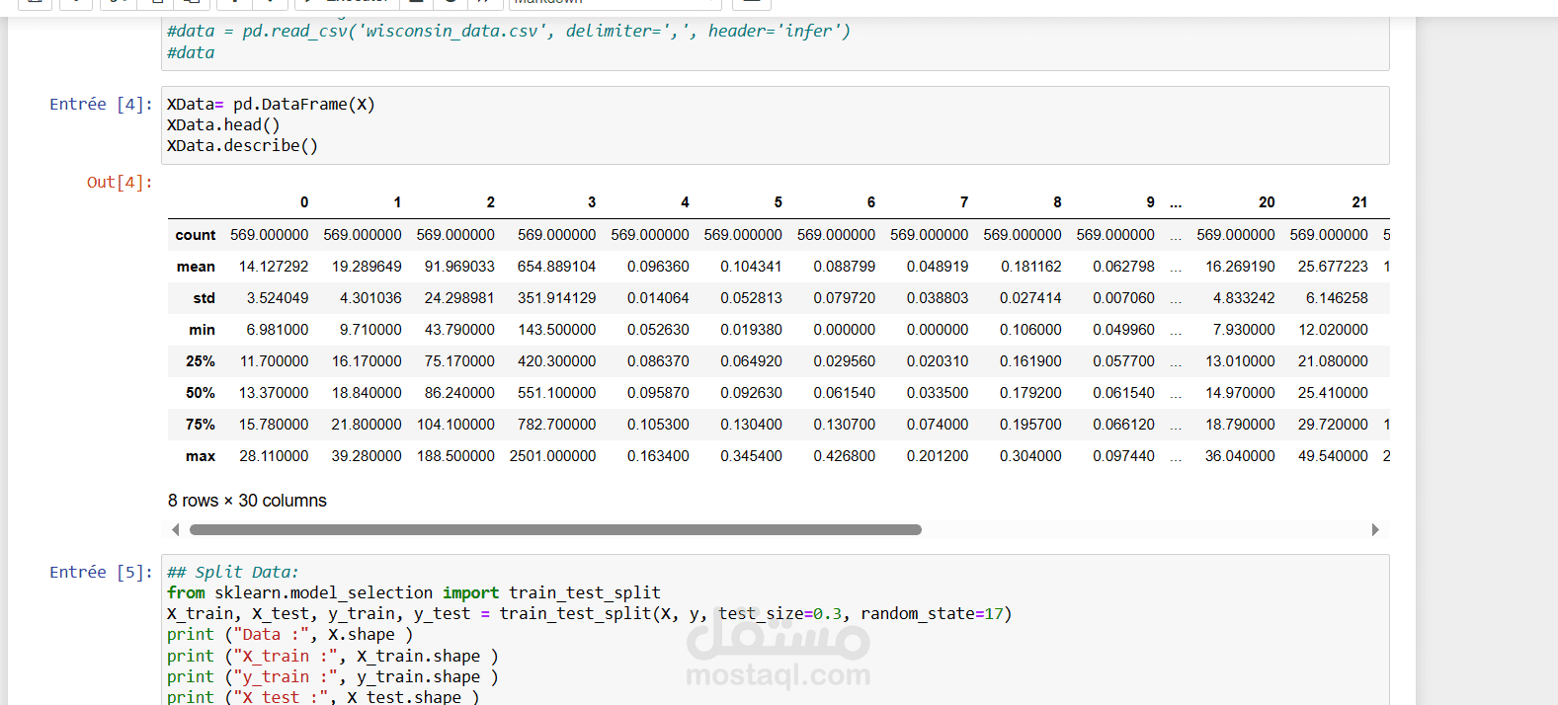The width and height of the screenshot is (1558, 705).
Task: Click the 'max' row label
Action: coord(201,456)
